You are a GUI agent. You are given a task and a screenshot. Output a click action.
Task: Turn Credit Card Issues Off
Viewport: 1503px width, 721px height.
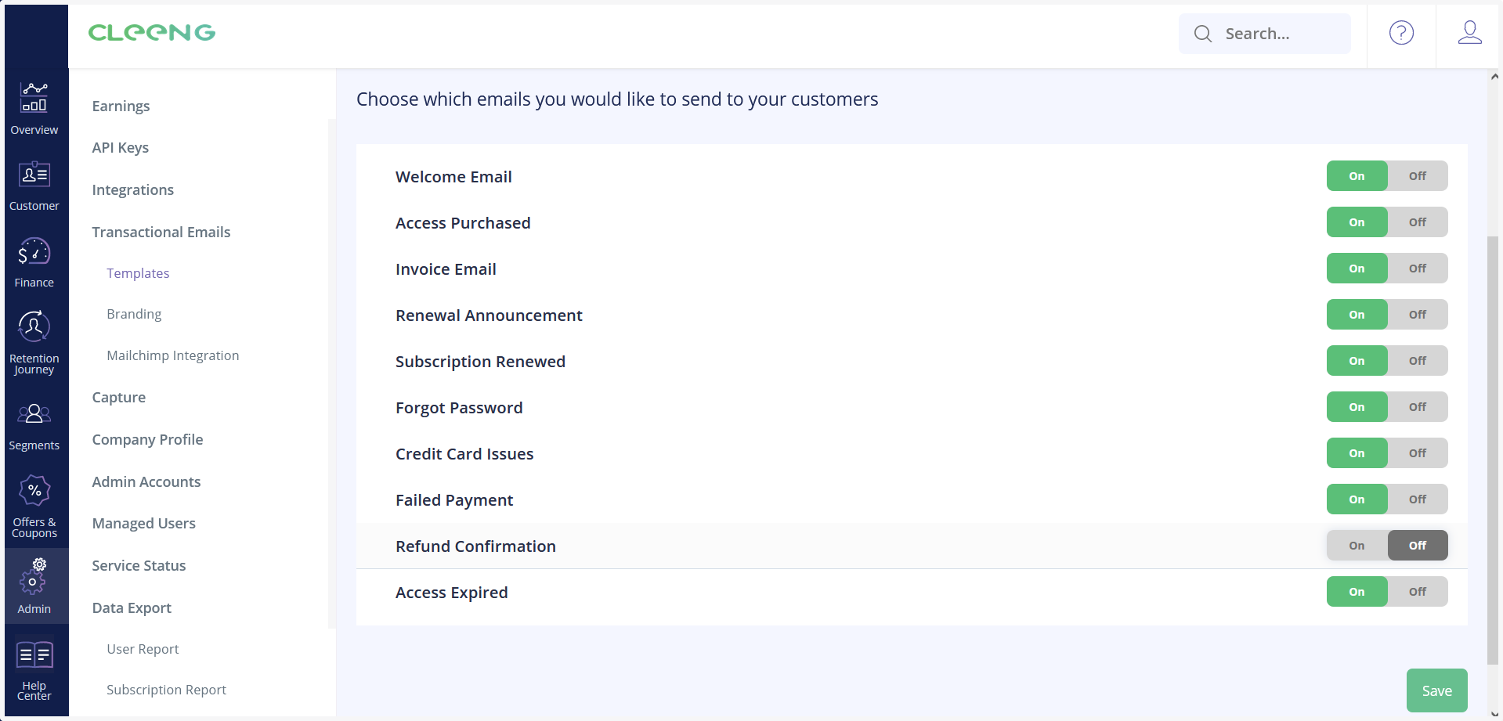pyautogui.click(x=1417, y=453)
